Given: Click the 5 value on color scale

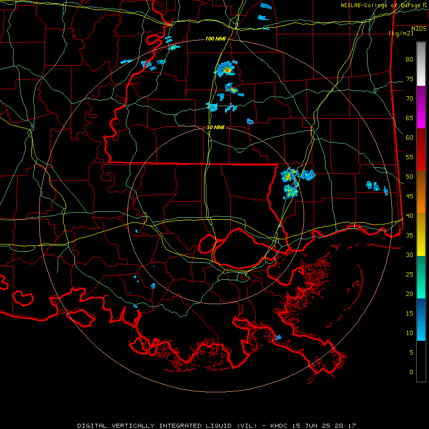Looking at the screenshot, I should (411, 352).
